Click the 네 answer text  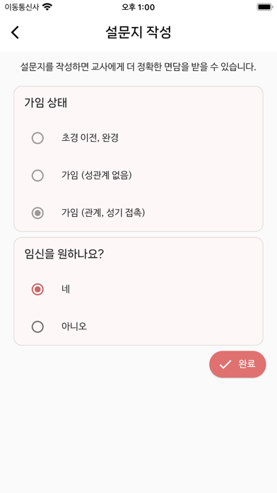point(66,289)
